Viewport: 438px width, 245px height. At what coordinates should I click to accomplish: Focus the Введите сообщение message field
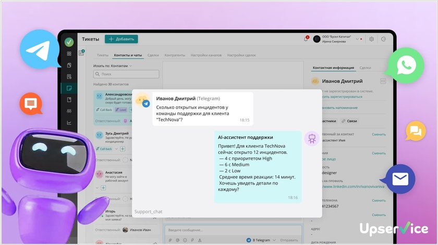tap(233, 230)
